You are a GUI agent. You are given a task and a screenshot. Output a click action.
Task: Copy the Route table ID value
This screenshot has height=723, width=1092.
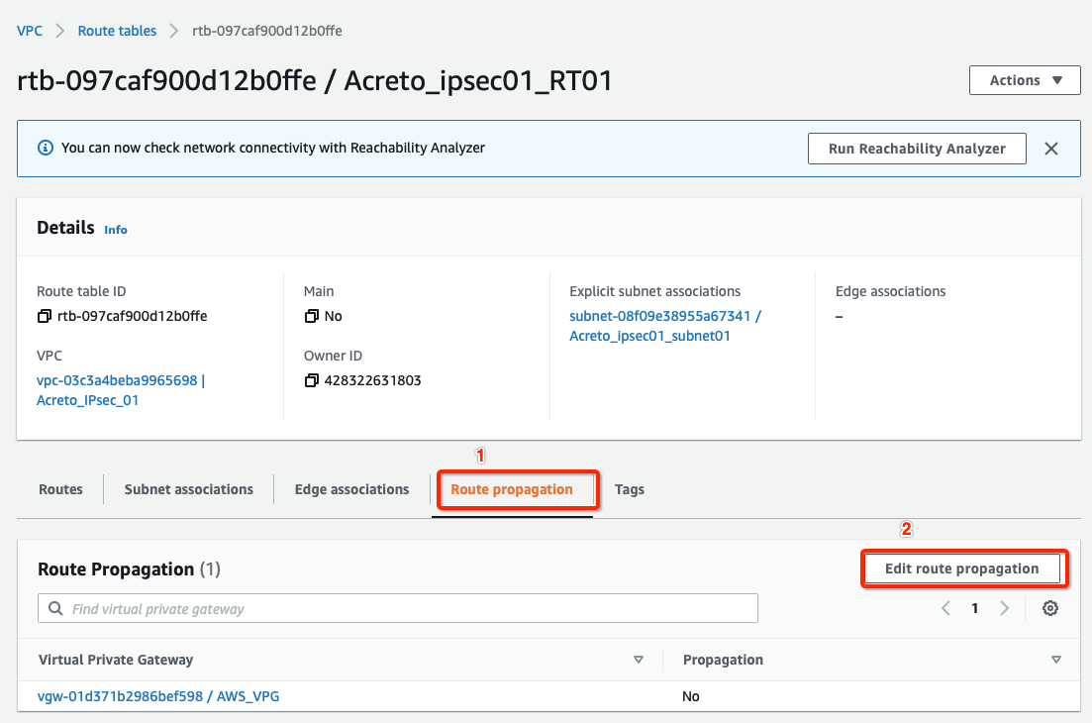44,316
